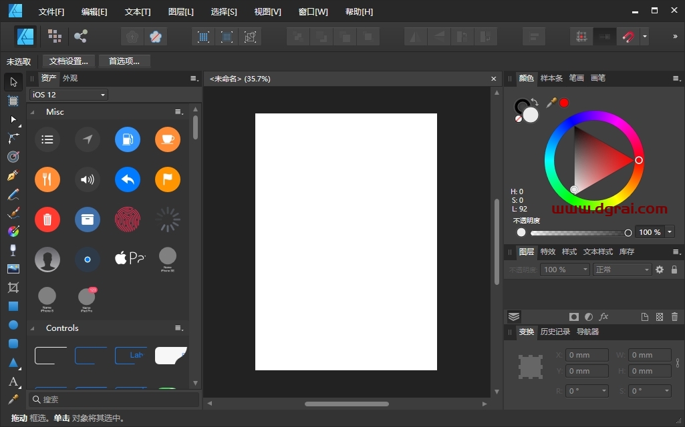
Task: Set no color on selector
Action: [x=519, y=119]
